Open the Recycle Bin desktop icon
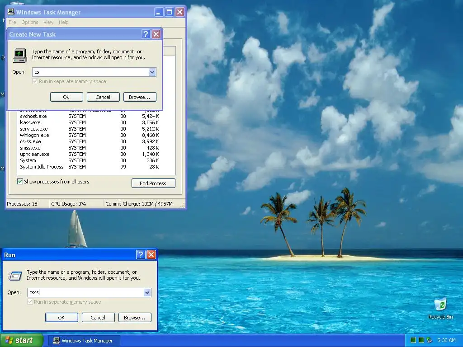Viewport: 463px width, 347px height. pyautogui.click(x=440, y=309)
